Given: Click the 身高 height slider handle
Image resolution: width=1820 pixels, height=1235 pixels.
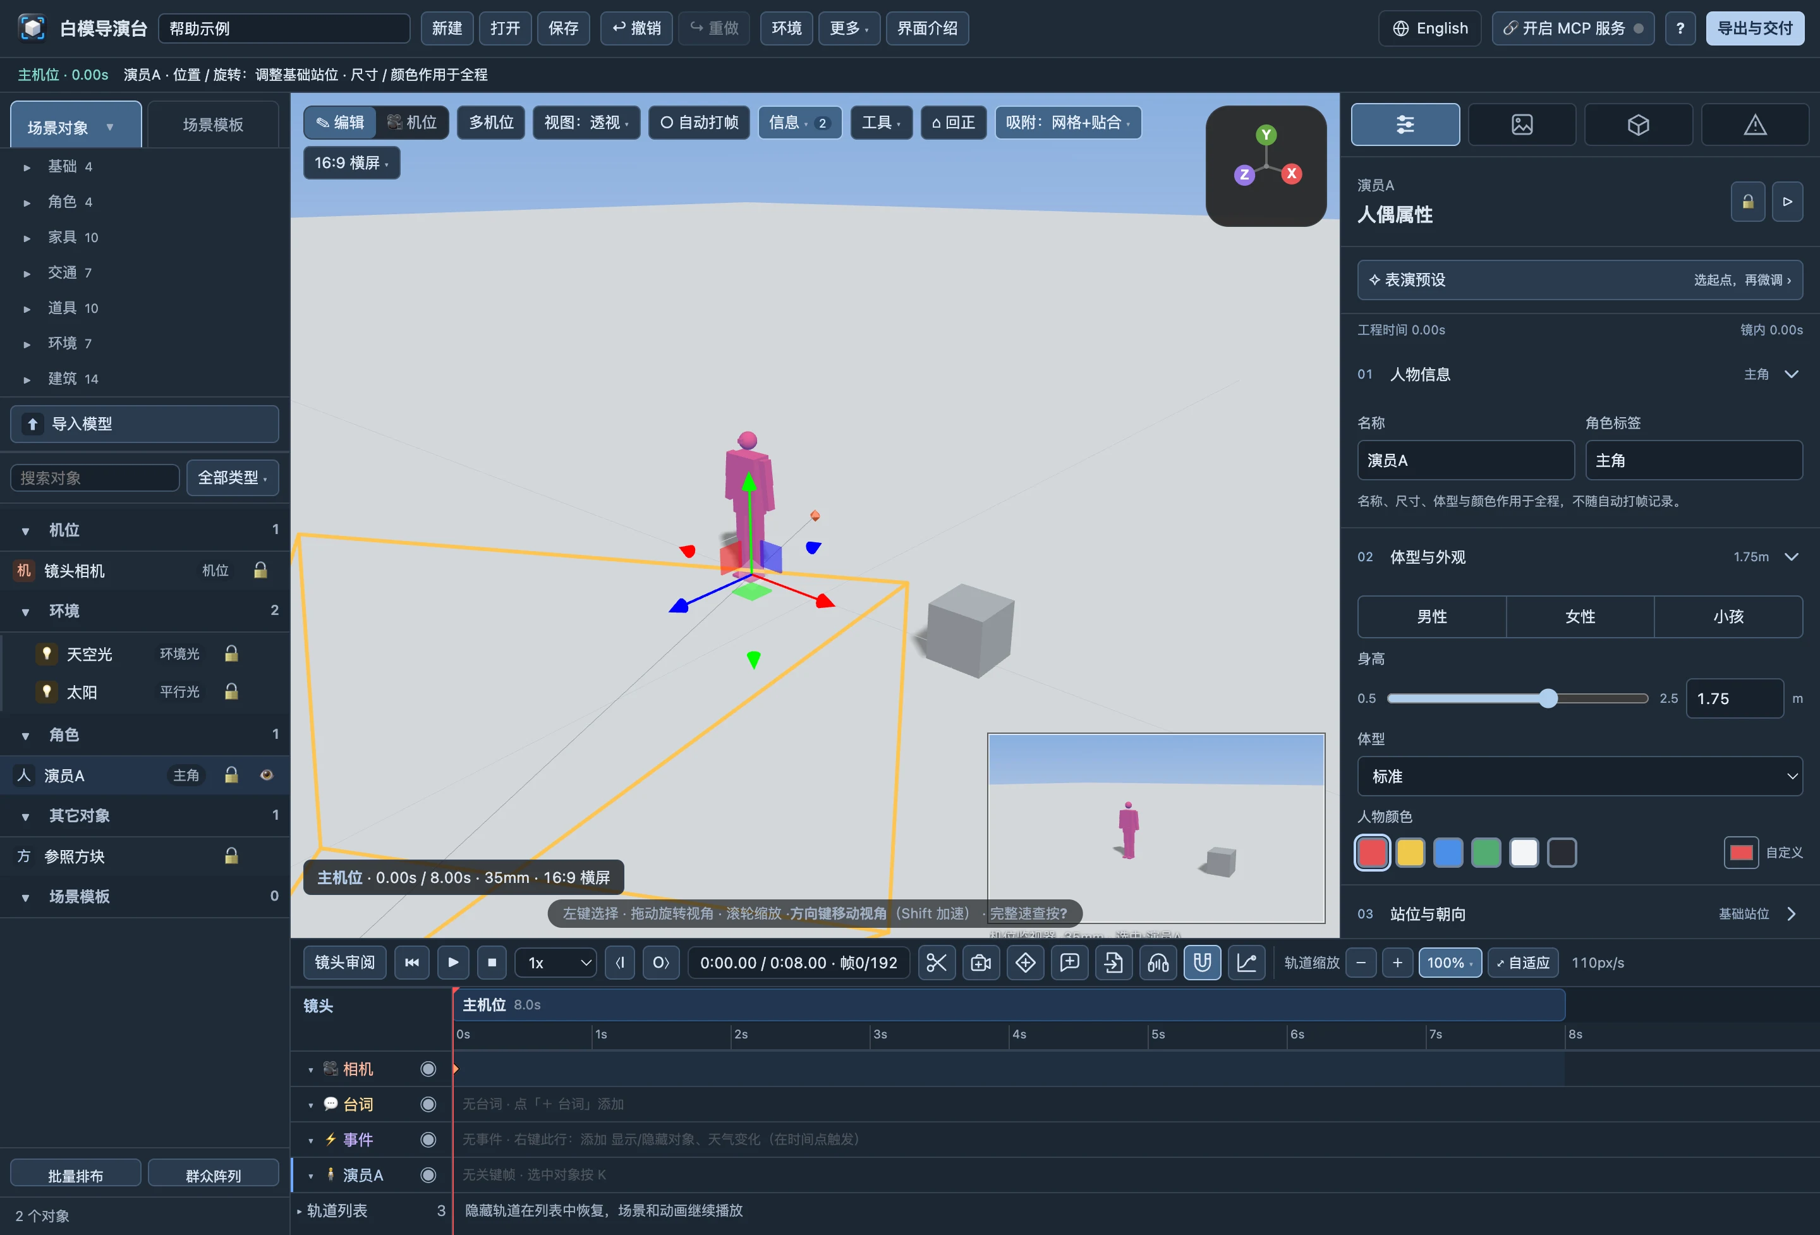Looking at the screenshot, I should coord(1548,698).
